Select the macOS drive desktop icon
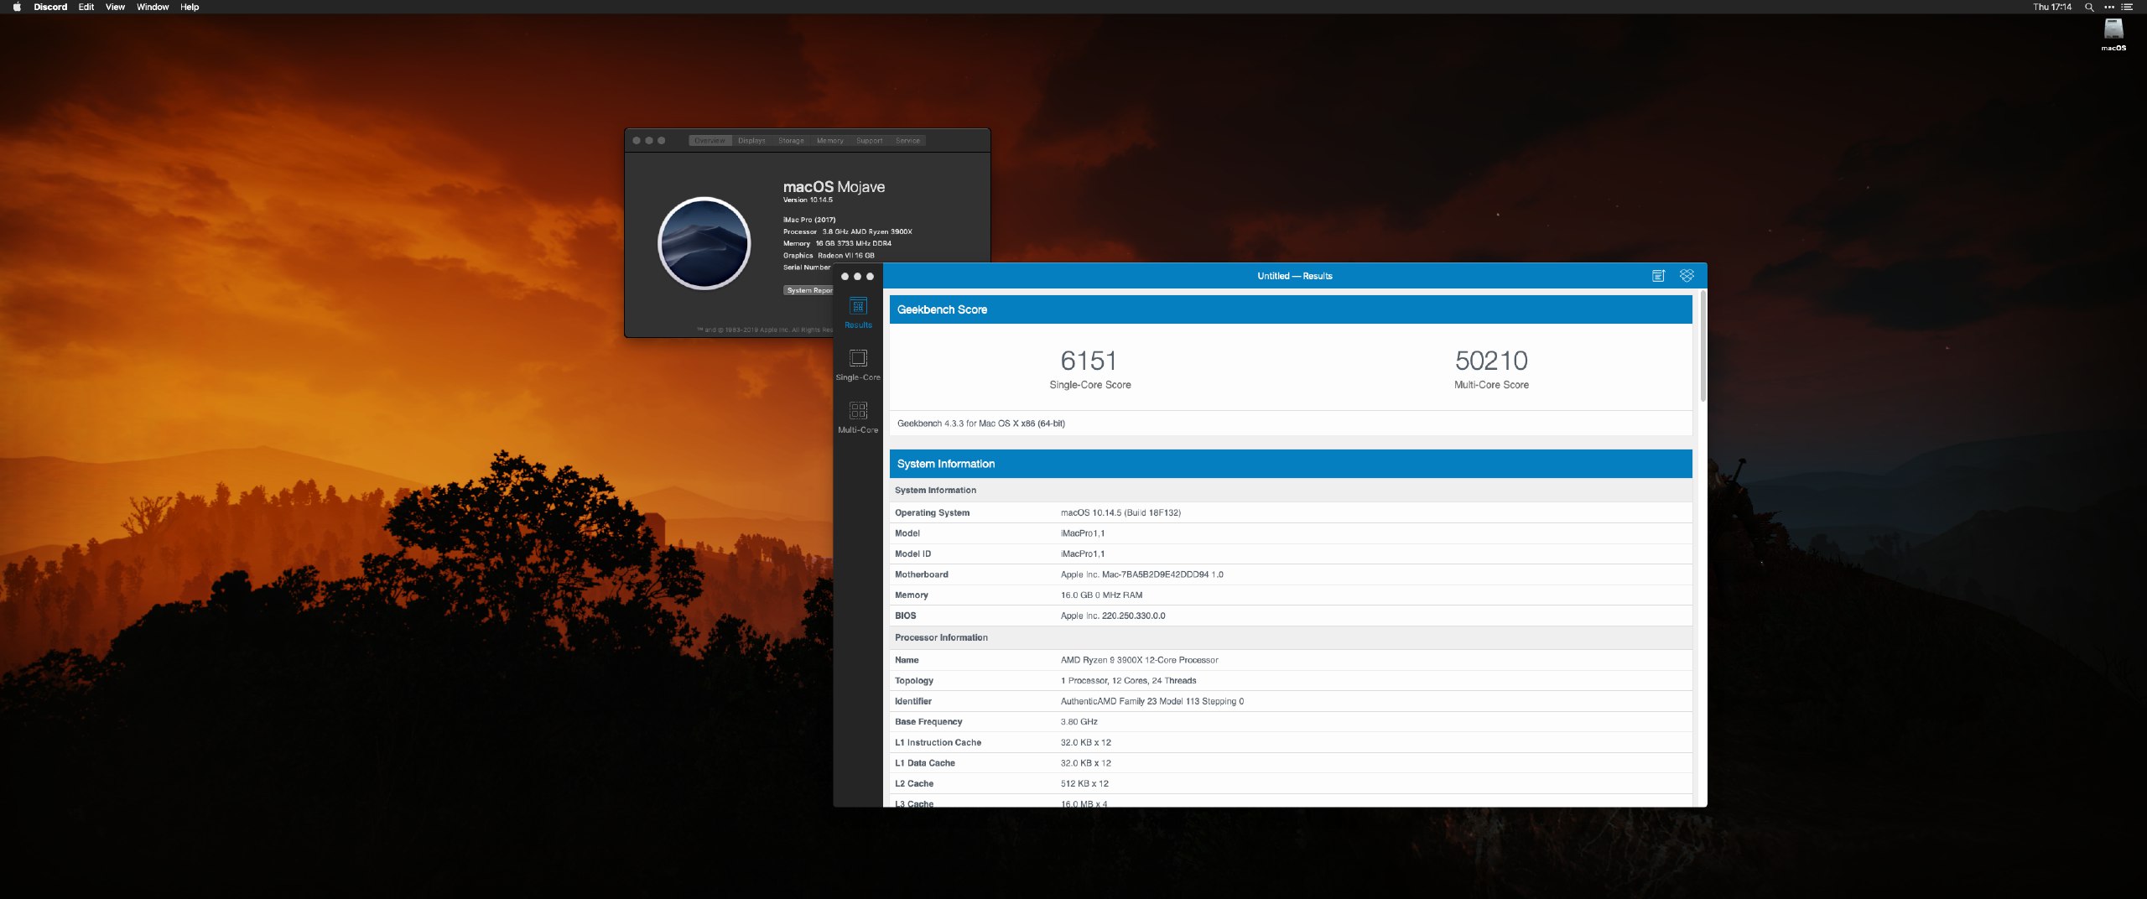Screen dimensions: 2147x899 2113,34
